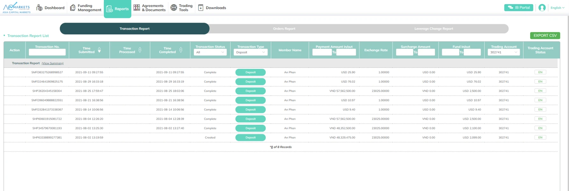Expand the Transaction Status dropdown
Screen dimensions: 569x191
(x=210, y=52)
